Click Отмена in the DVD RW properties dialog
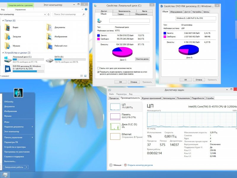This screenshot has width=237, height=178. [199, 80]
